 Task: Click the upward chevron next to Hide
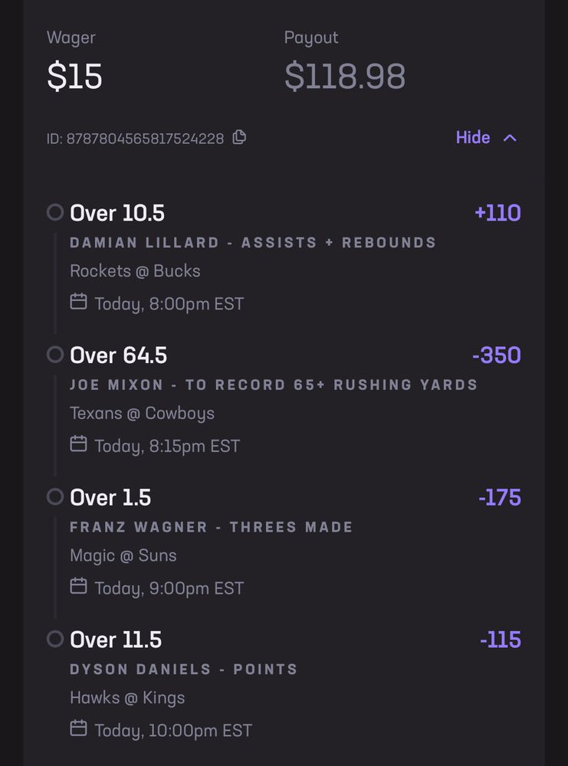[510, 138]
